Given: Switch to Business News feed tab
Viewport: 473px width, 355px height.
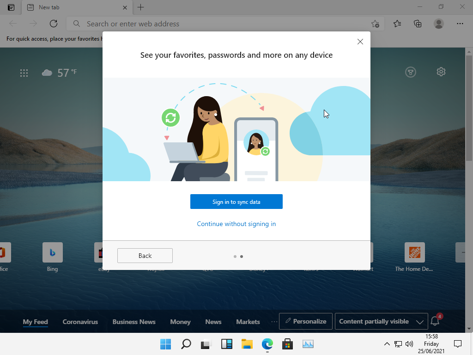Looking at the screenshot, I should [x=134, y=322].
